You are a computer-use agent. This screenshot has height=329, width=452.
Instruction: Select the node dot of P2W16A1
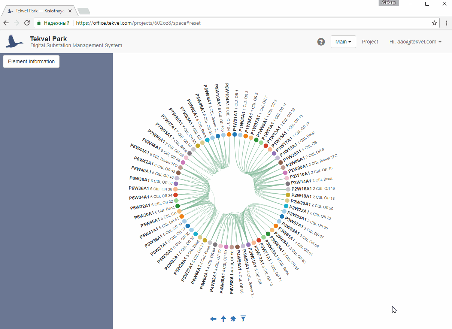click(288, 189)
